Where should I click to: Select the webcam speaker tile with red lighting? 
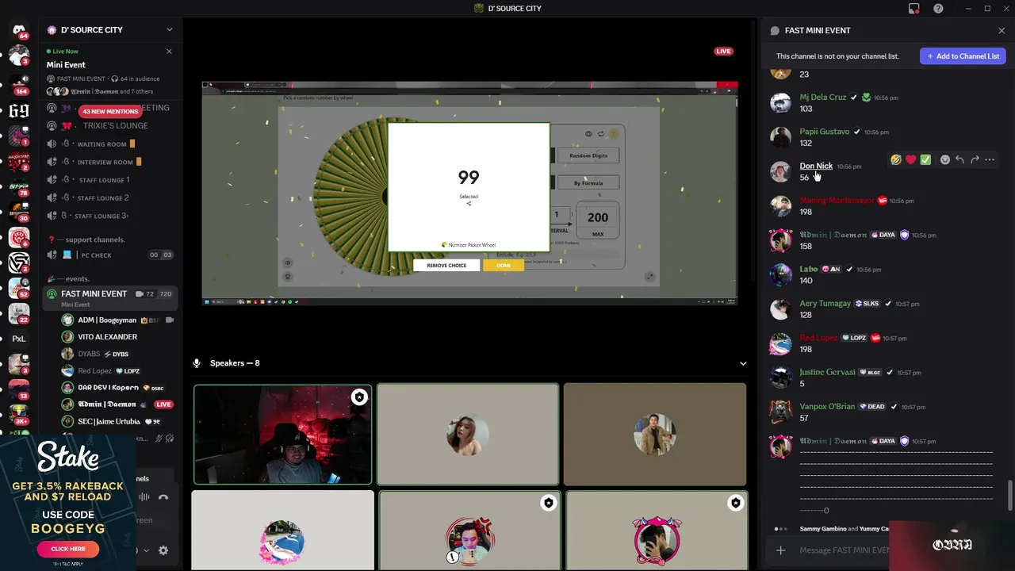tap(282, 434)
